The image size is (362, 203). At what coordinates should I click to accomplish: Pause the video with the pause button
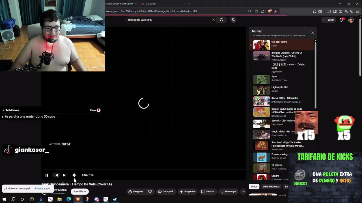click(47, 175)
